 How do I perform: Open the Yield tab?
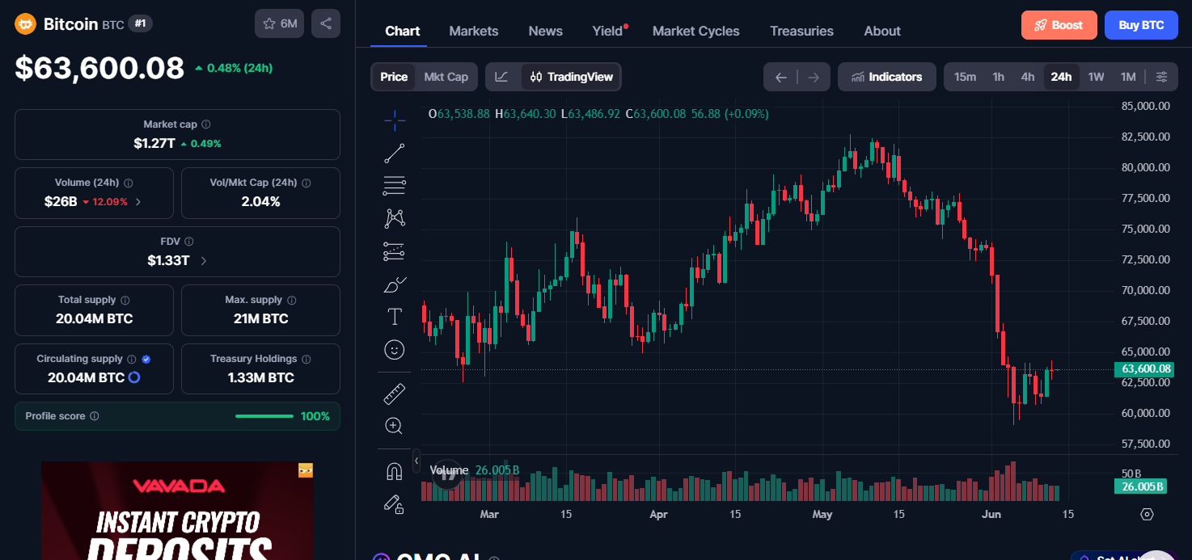click(x=608, y=31)
